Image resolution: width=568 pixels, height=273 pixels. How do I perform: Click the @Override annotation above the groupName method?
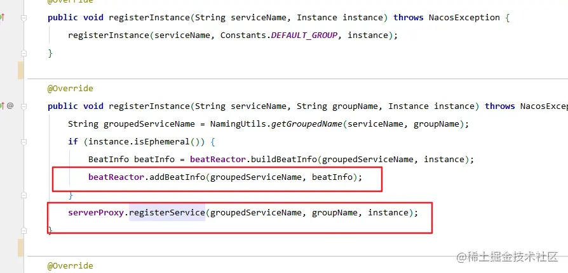tap(71, 89)
